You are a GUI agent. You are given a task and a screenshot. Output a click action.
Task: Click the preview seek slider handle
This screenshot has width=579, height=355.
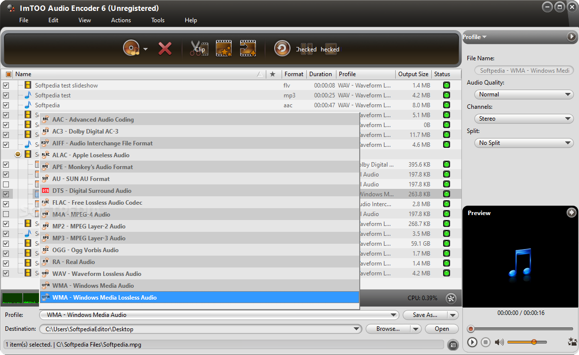pyautogui.click(x=470, y=329)
